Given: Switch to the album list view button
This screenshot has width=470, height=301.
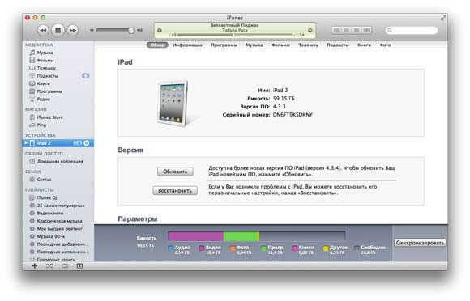Looking at the screenshot, I should click(x=347, y=30).
